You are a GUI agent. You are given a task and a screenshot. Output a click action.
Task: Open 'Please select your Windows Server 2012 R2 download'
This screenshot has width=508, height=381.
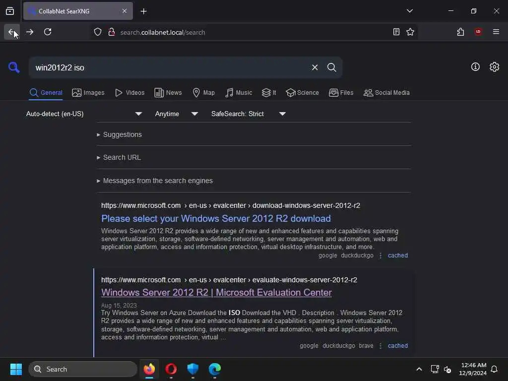coord(216,218)
